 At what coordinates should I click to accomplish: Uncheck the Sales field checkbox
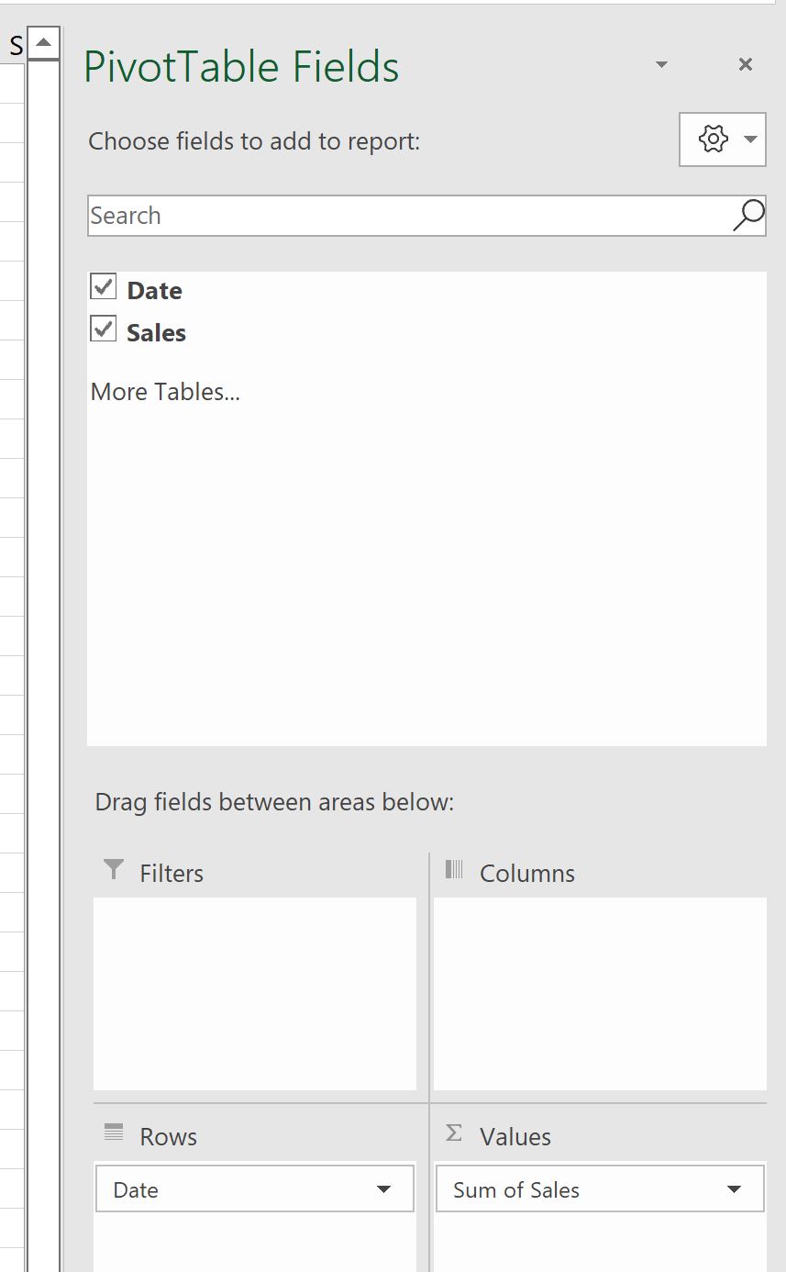coord(104,329)
